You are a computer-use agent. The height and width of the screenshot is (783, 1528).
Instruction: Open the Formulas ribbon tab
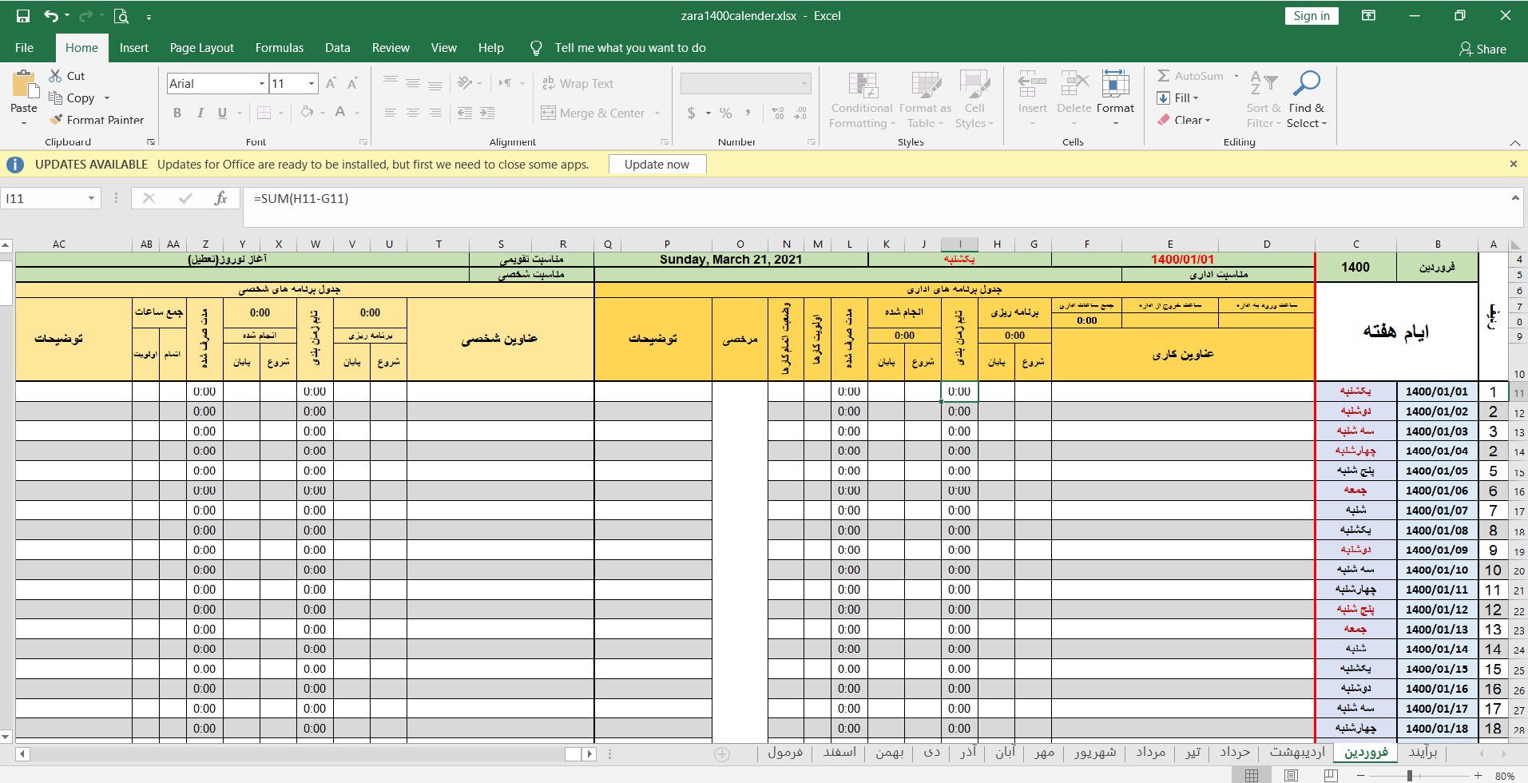point(279,48)
